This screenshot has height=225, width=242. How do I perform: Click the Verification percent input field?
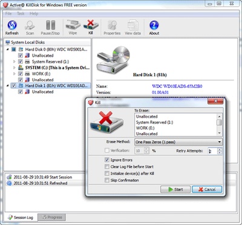[x=140, y=150]
